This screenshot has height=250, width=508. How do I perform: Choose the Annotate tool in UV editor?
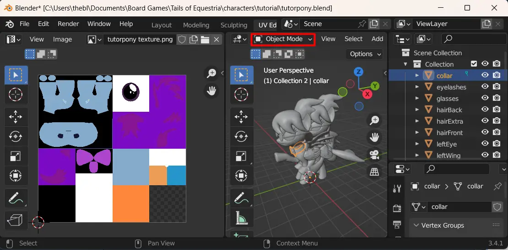click(16, 198)
